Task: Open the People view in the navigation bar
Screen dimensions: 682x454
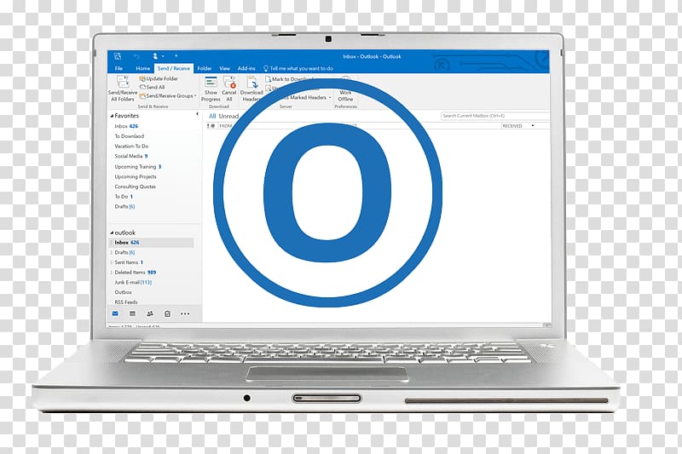Action: [x=150, y=313]
